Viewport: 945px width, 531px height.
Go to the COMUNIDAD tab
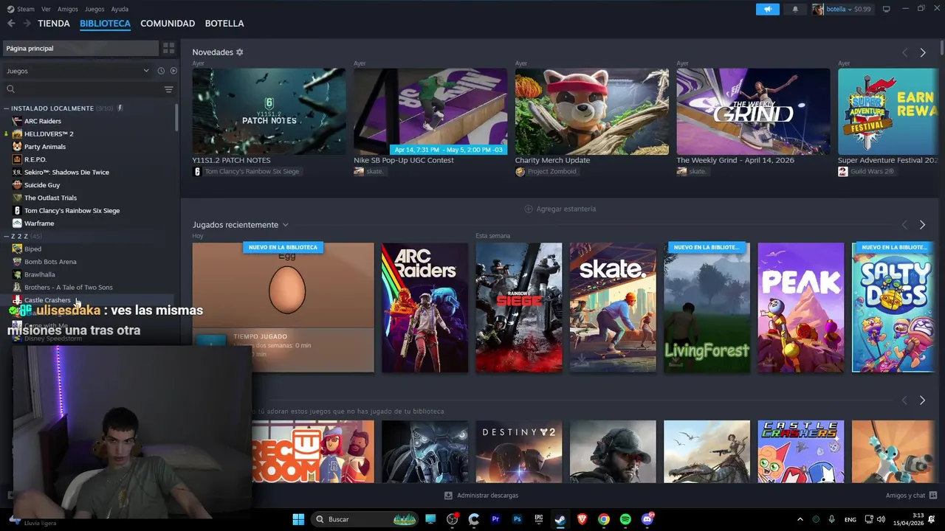pos(168,24)
